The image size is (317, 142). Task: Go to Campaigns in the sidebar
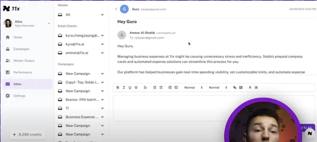pyautogui.click(x=21, y=49)
